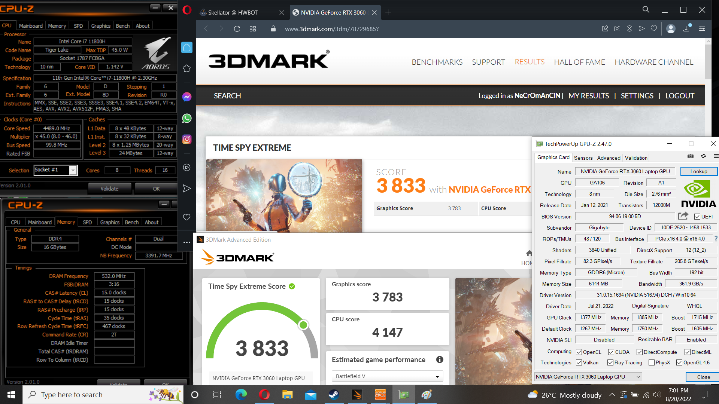Image resolution: width=719 pixels, height=404 pixels.
Task: Click GPU-Z refresh icon
Action: [703, 156]
